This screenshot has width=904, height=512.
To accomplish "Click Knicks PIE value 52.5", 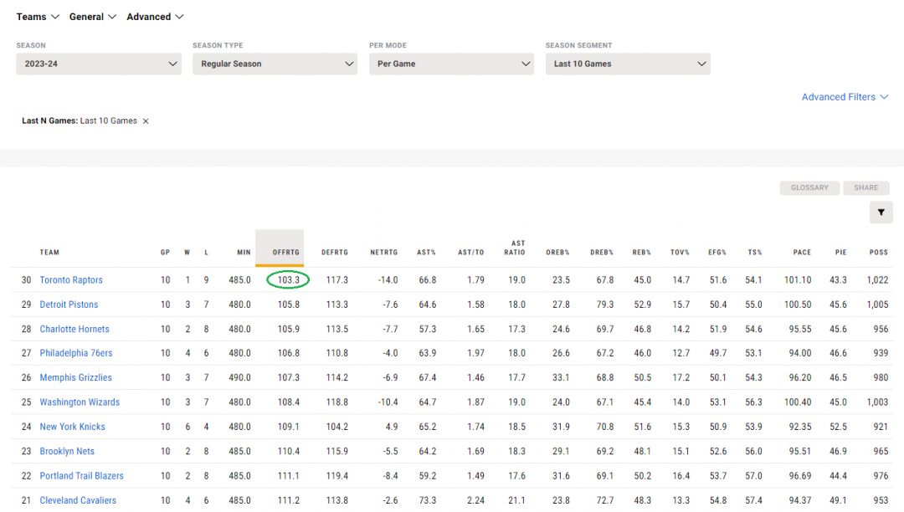I will pos(838,427).
